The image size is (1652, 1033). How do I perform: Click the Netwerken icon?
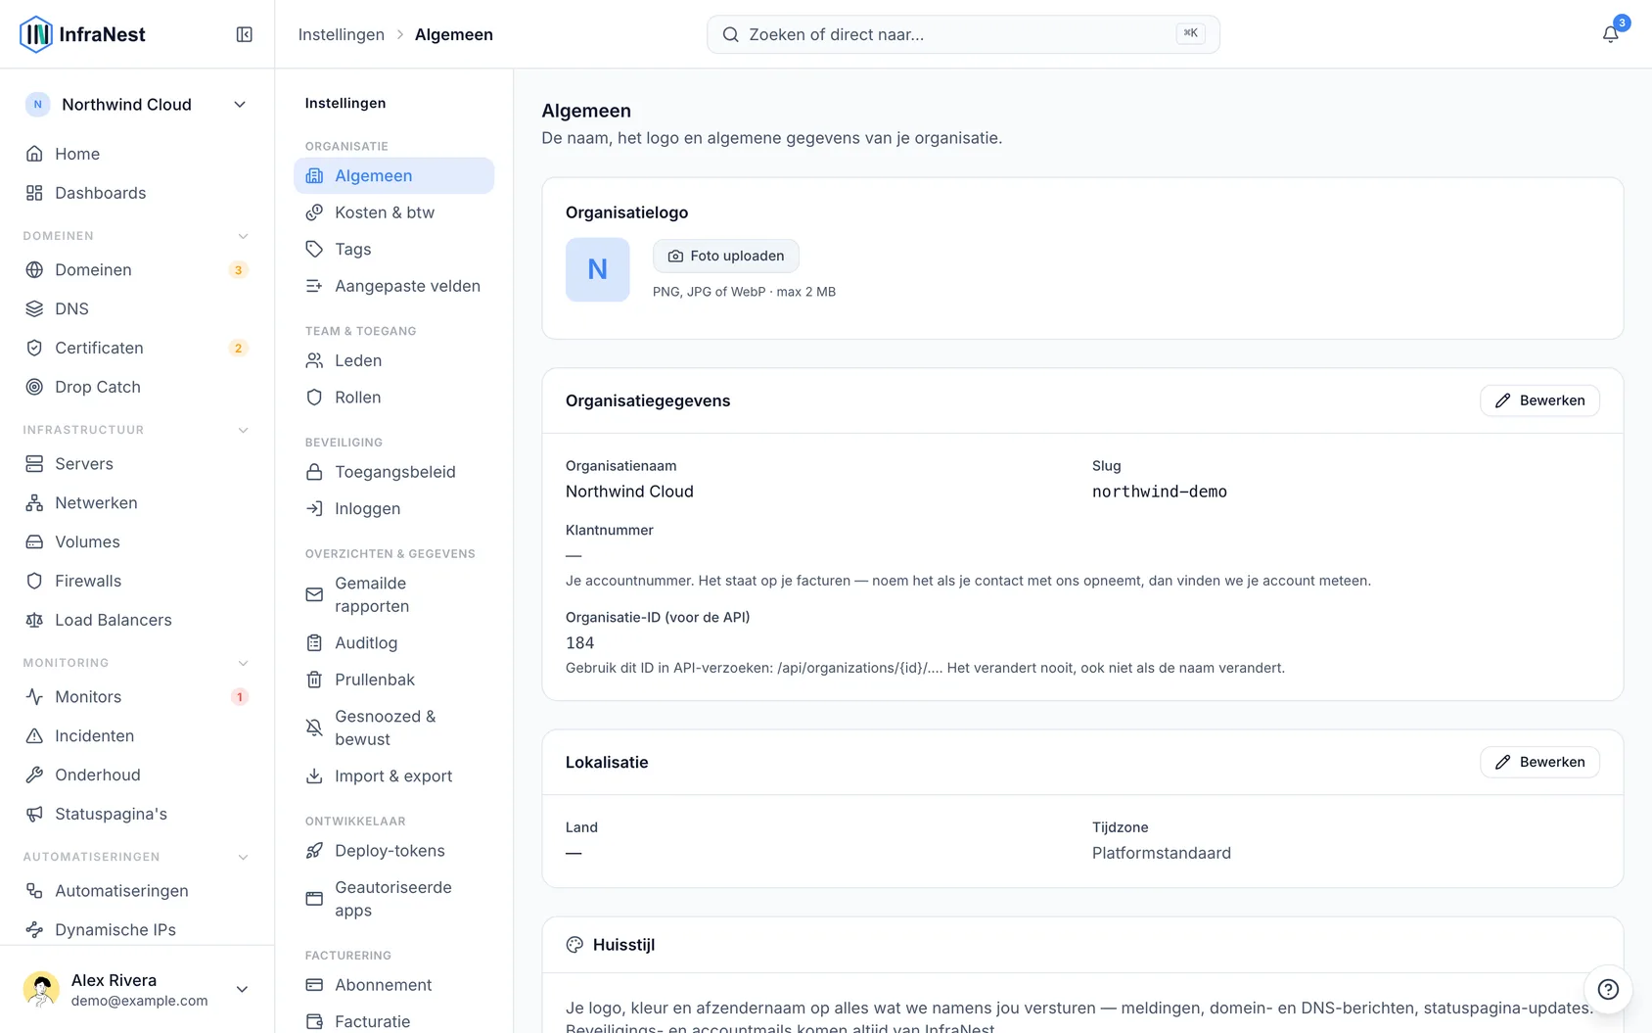tap(34, 502)
